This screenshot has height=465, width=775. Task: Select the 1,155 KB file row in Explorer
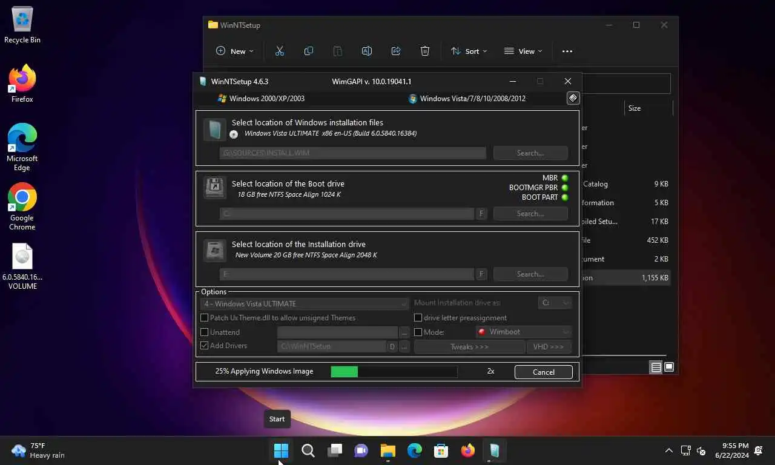click(x=625, y=278)
